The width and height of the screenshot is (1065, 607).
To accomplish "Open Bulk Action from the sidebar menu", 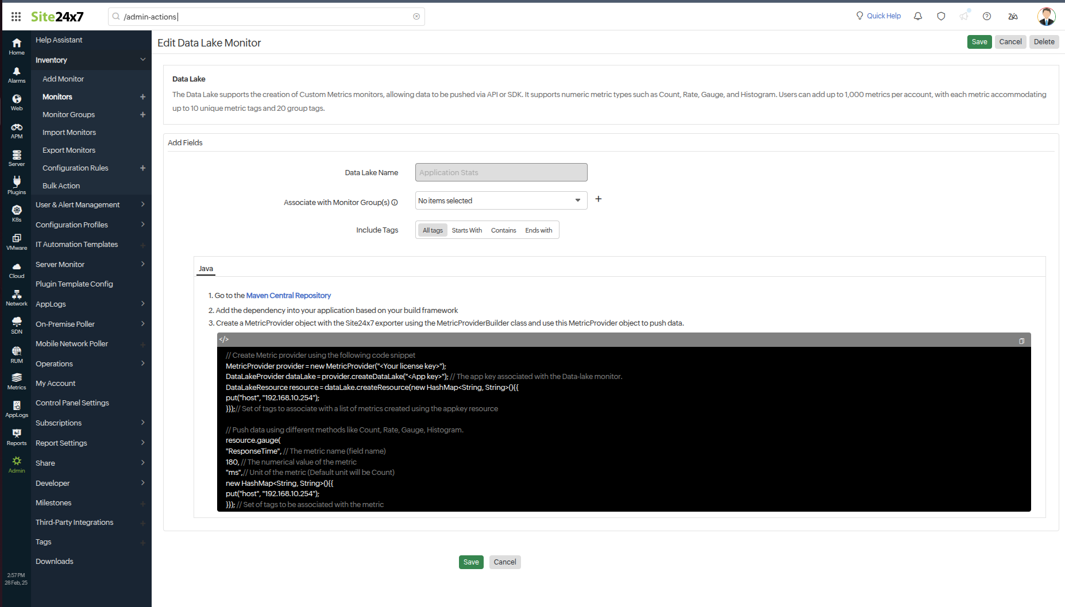I will point(61,185).
